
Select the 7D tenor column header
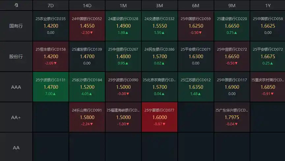(51, 6)
